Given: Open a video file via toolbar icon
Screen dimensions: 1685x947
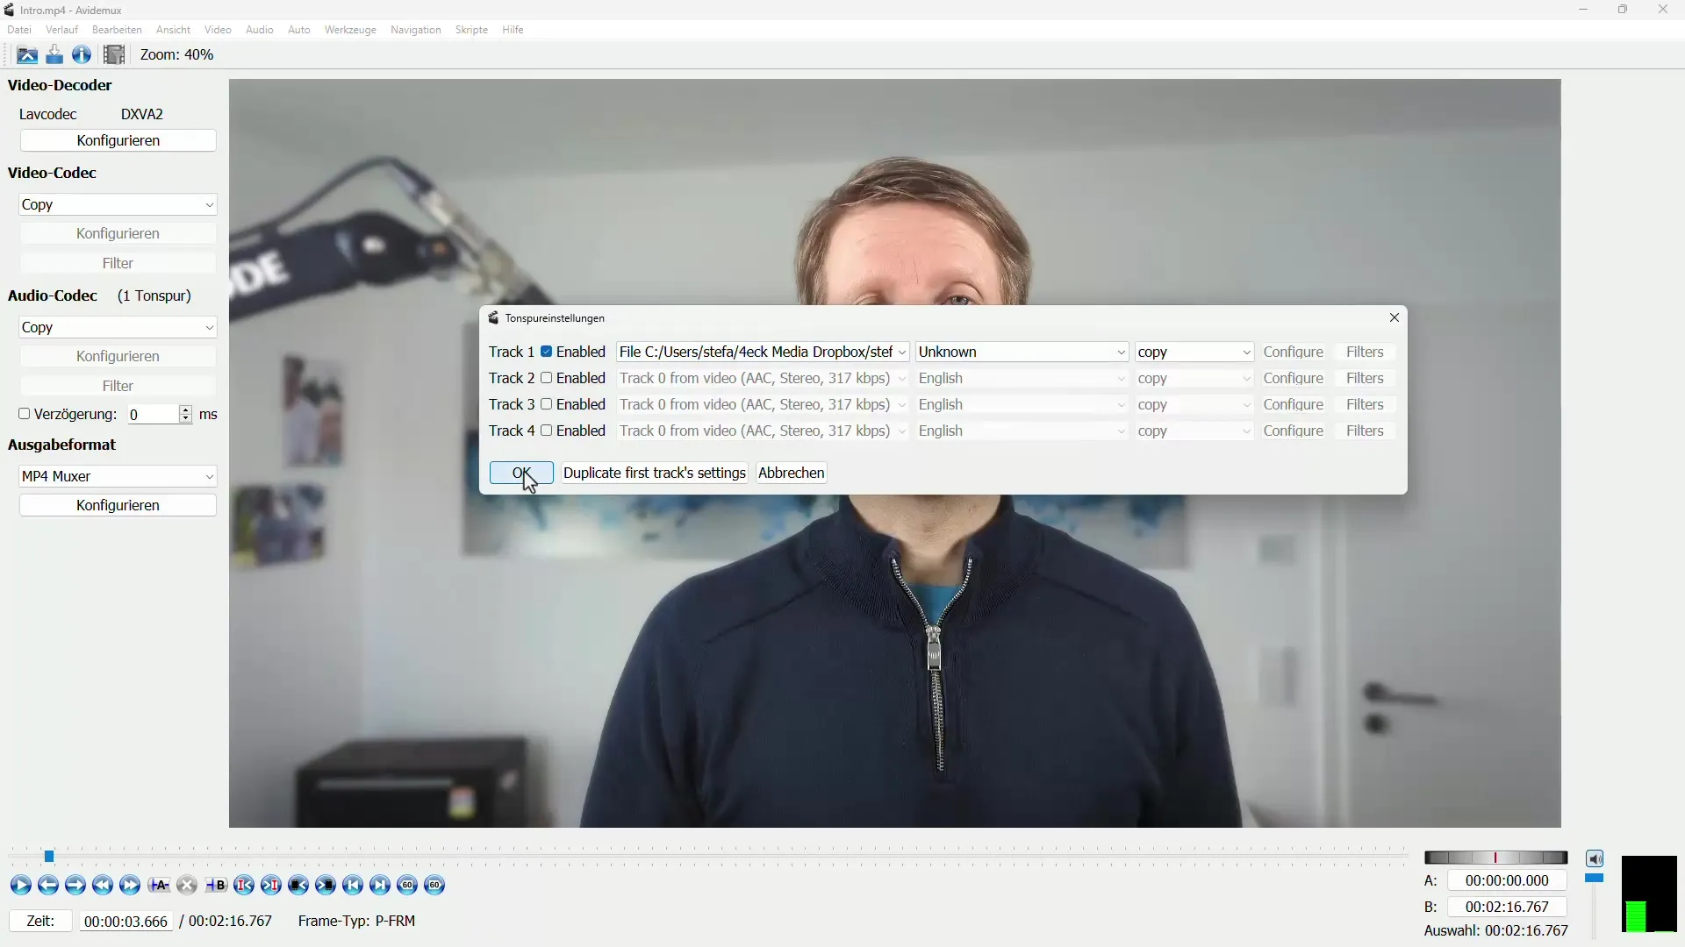Looking at the screenshot, I should (27, 54).
